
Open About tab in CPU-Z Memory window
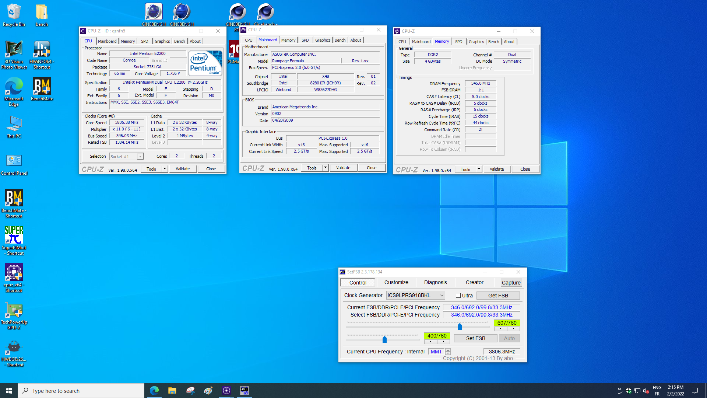(x=509, y=42)
